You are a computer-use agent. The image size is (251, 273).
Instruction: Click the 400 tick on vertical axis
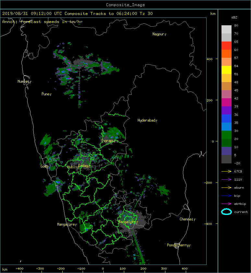[210, 59]
